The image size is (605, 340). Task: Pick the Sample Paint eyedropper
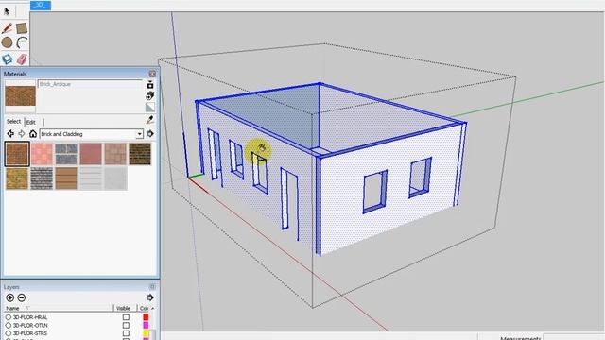[x=150, y=120]
